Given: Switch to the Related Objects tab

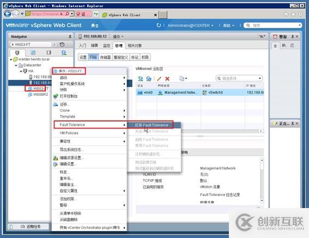Looking at the screenshot, I should (x=135, y=46).
